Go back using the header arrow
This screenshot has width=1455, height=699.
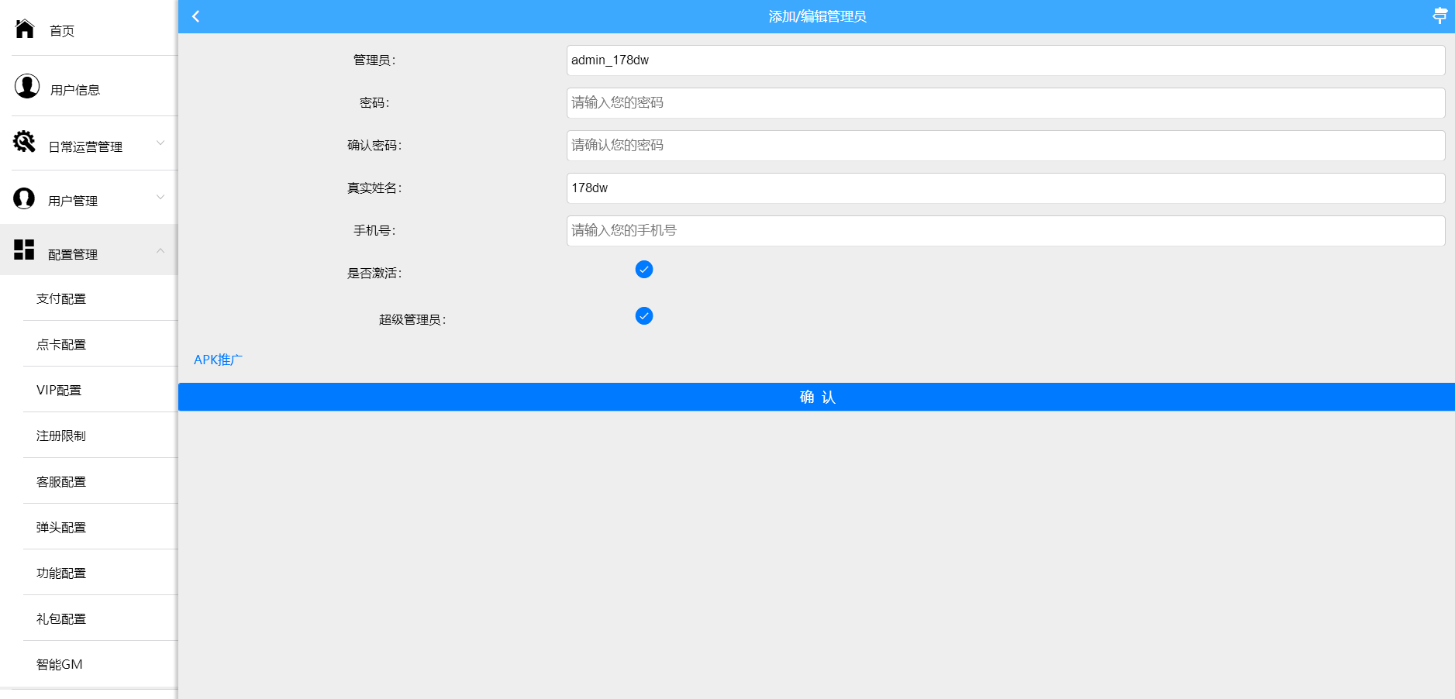click(196, 16)
